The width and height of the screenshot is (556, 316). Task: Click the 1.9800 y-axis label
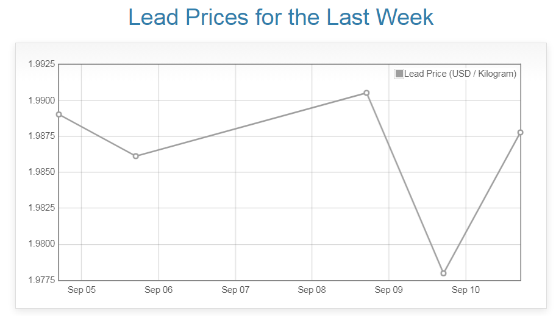click(41, 244)
